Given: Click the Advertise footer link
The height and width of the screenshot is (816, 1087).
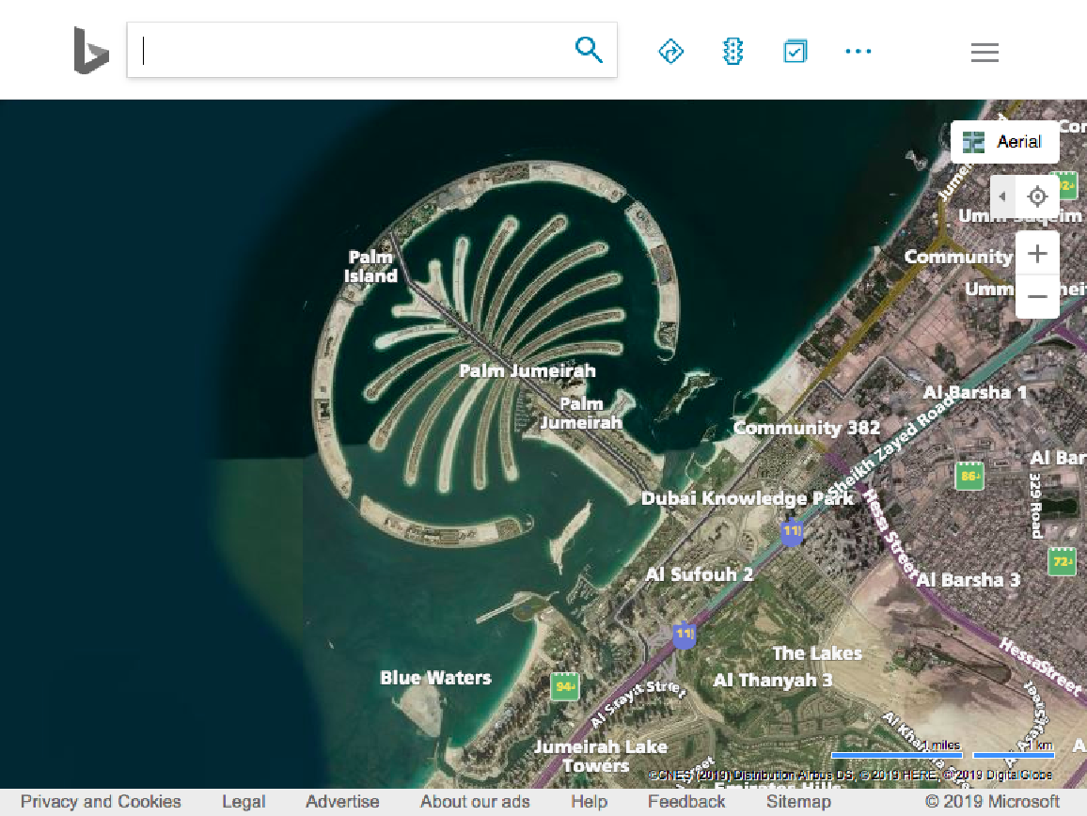Looking at the screenshot, I should (x=342, y=802).
